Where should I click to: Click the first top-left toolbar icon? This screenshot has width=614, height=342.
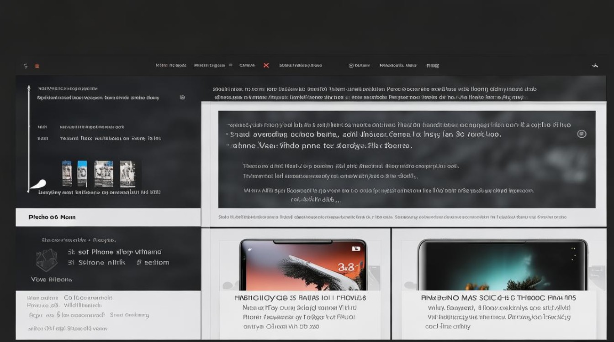(26, 66)
